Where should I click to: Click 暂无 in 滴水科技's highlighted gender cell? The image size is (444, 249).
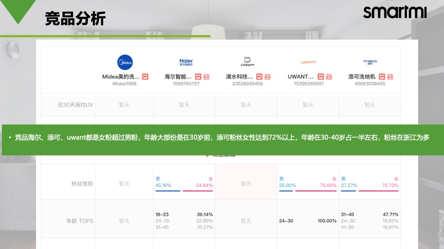(246, 184)
